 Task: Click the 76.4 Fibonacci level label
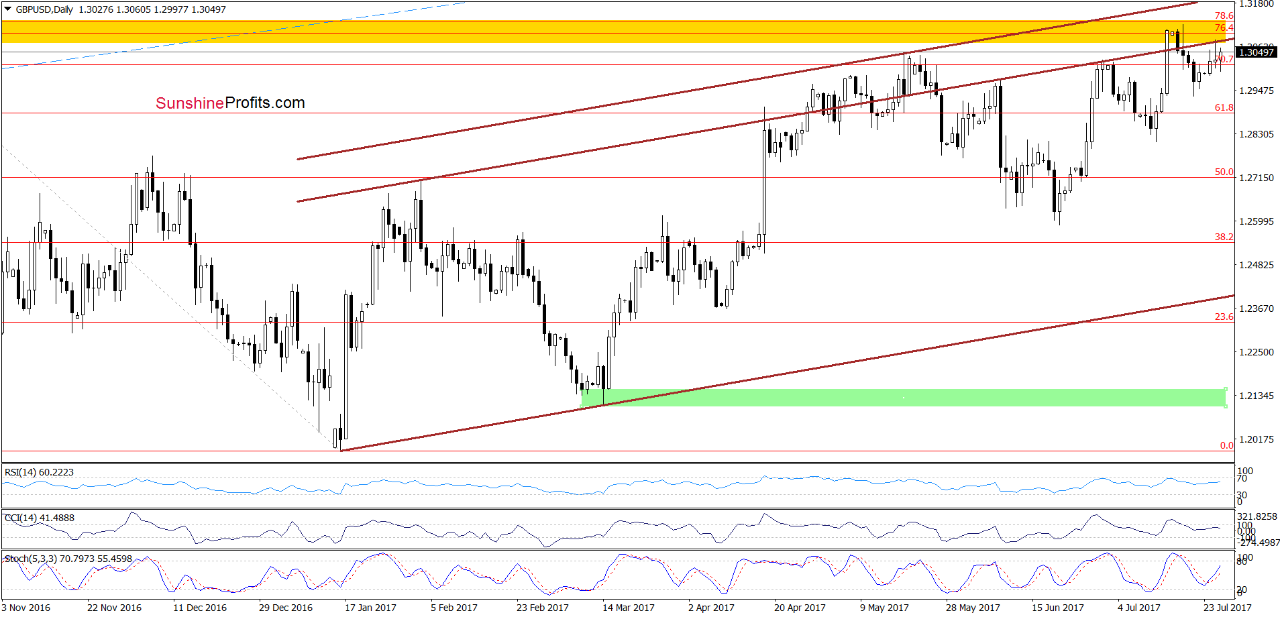click(1224, 27)
